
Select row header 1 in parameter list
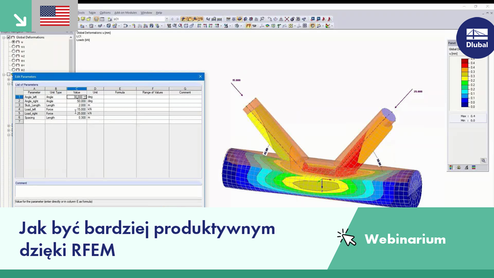(x=19, y=97)
